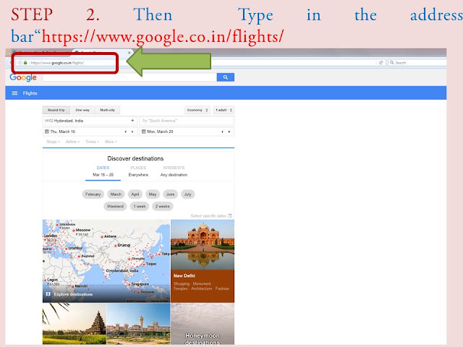Viewport: 463px width, 347px height.
Task: Toggle the April month chip
Action: (135, 194)
